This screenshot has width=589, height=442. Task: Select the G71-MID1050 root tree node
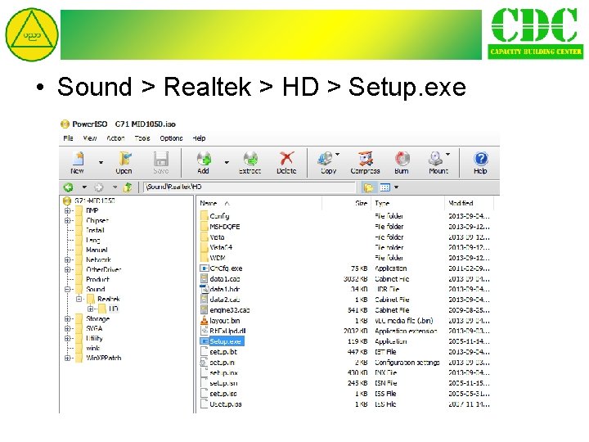click(94, 201)
